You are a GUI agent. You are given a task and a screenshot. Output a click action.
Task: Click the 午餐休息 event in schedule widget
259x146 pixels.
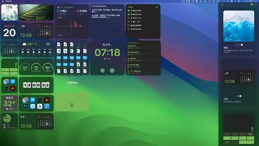coord(143,59)
